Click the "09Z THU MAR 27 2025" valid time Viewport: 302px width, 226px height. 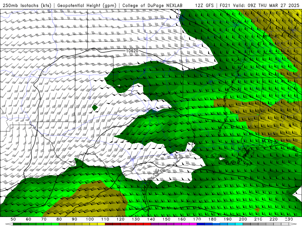(x=273, y=6)
